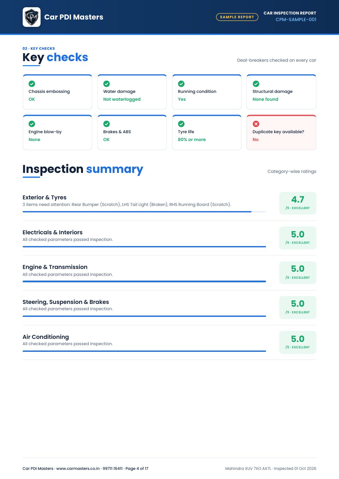Click the 4.7 rating badge

click(x=298, y=203)
